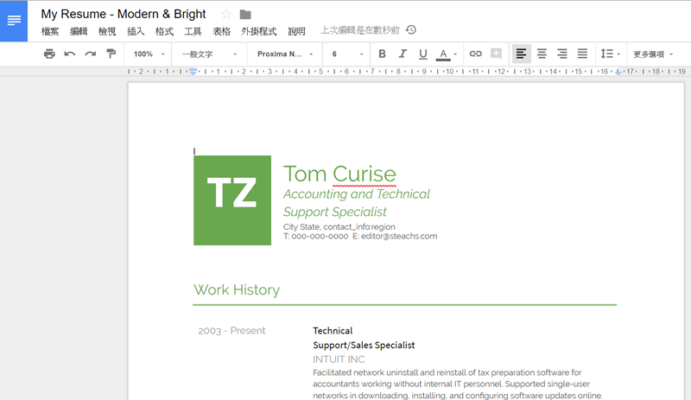Viewport: 691px width, 400px height.
Task: Star this document with the star icon
Action: 226,14
